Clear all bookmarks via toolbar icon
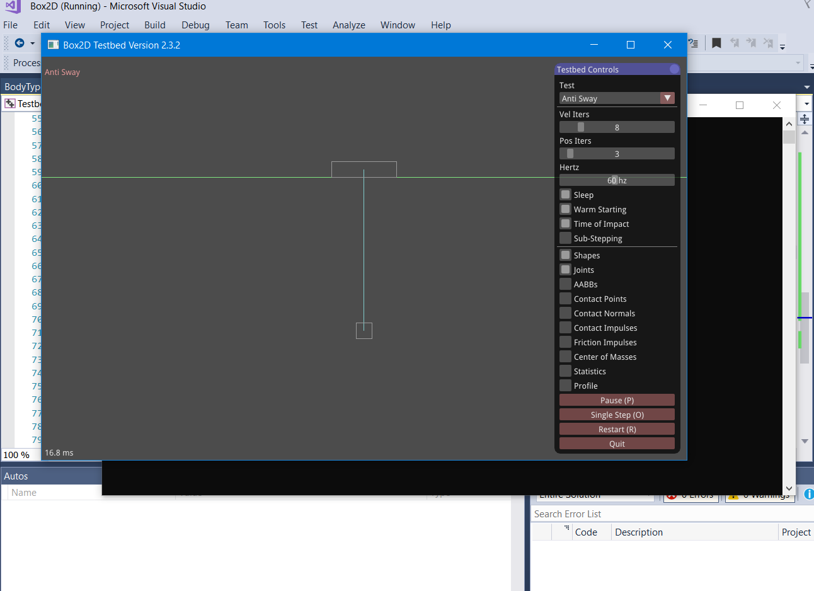Screen dimensions: 814x591 click(x=767, y=42)
